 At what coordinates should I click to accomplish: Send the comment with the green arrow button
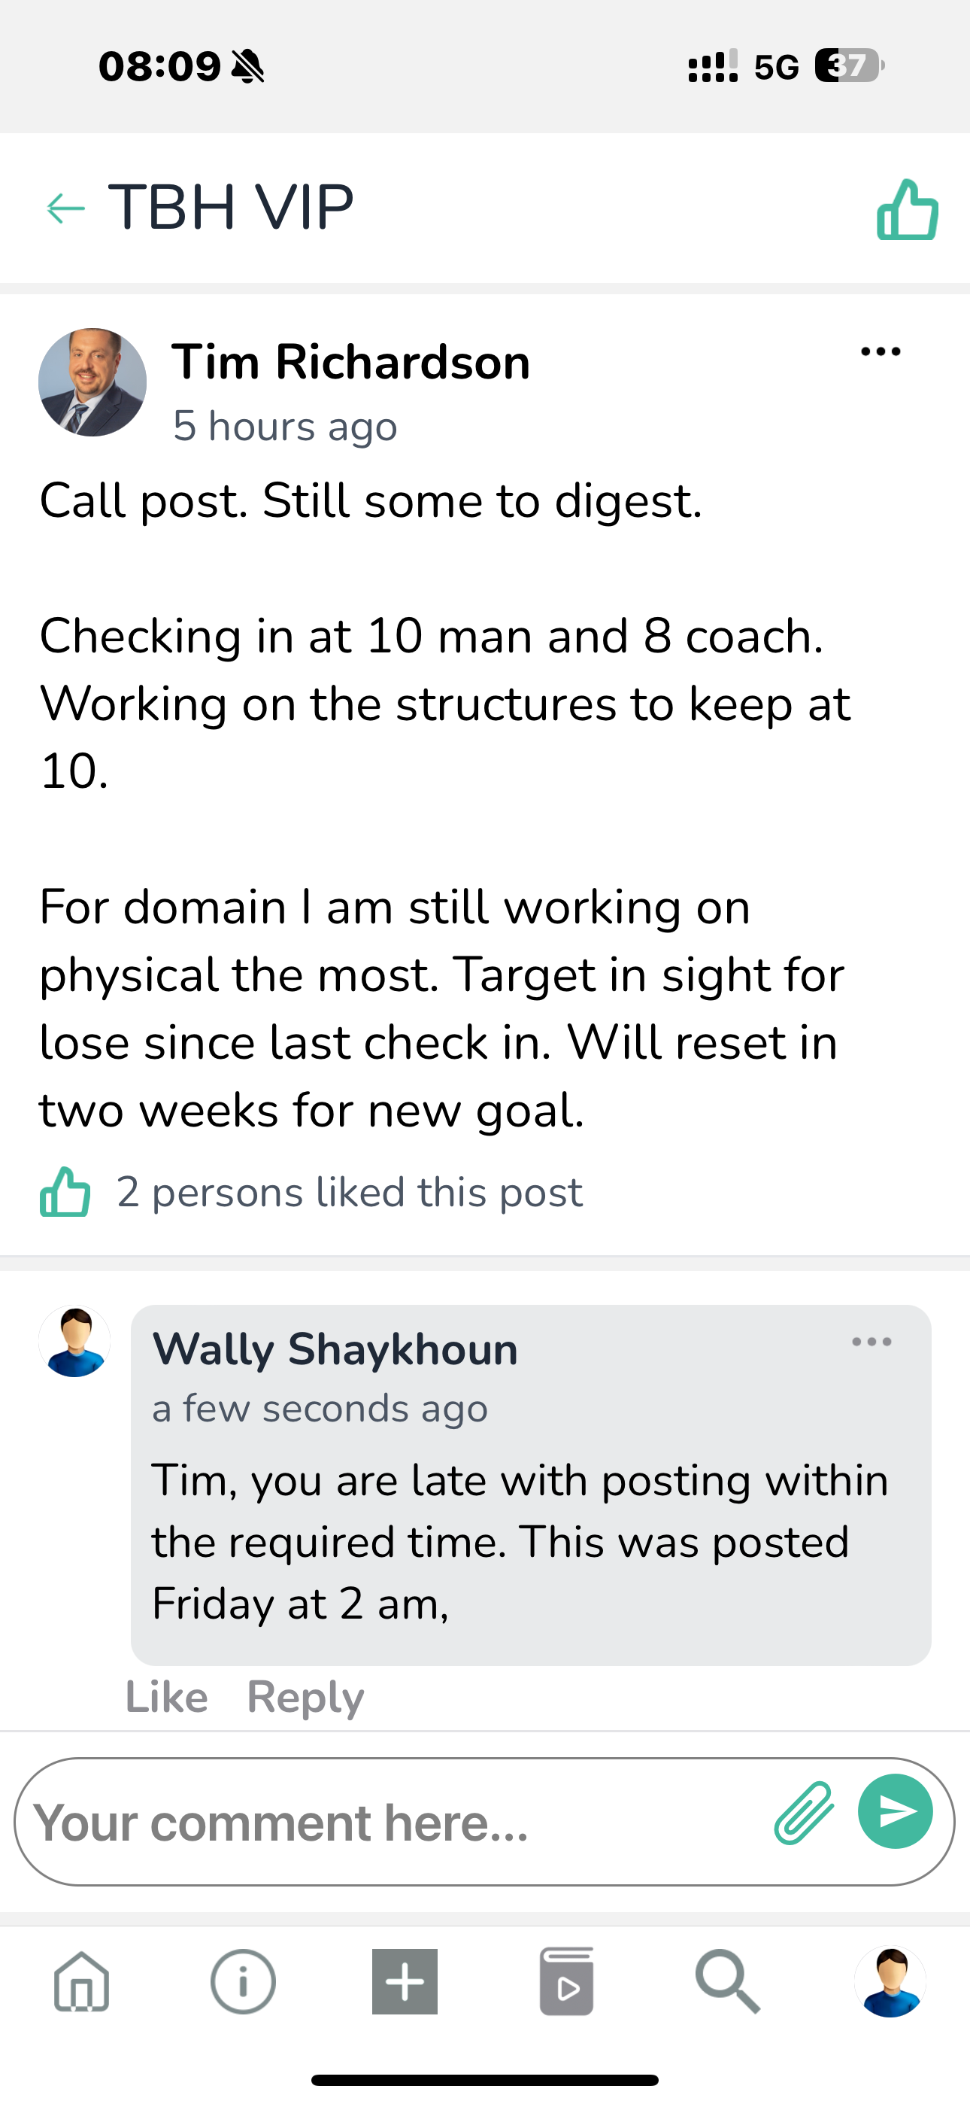[896, 1811]
